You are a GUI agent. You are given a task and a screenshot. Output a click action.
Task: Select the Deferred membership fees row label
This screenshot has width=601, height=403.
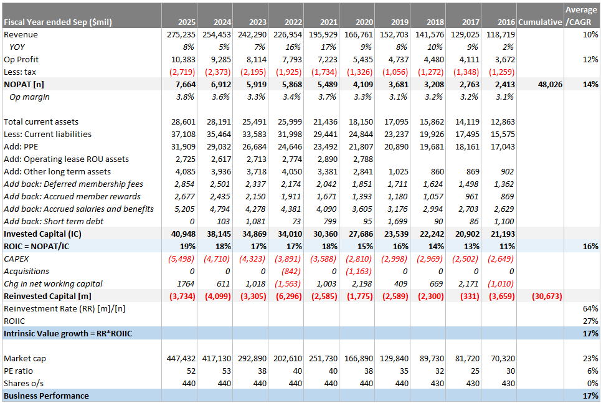click(x=73, y=184)
